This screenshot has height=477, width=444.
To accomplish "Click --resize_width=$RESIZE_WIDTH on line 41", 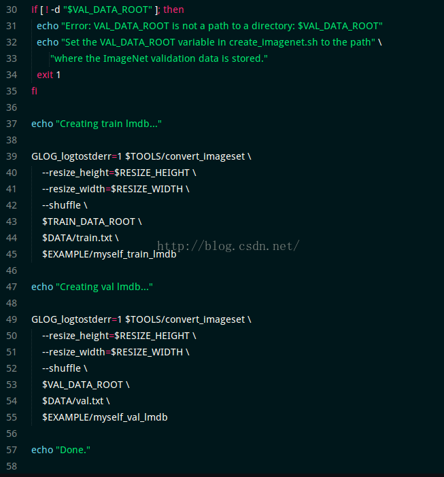I will pyautogui.click(x=113, y=189).
